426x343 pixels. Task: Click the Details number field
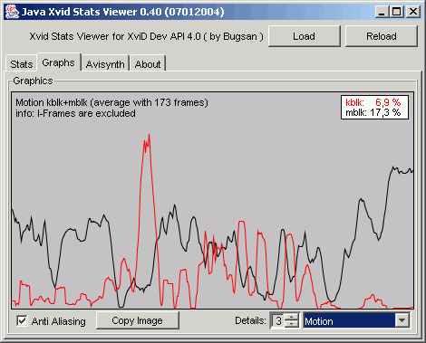pos(277,320)
